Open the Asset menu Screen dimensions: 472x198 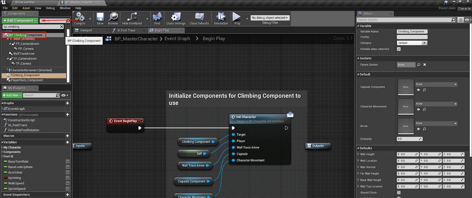[26, 8]
